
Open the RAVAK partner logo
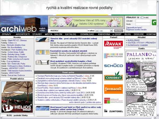pos(113,45)
